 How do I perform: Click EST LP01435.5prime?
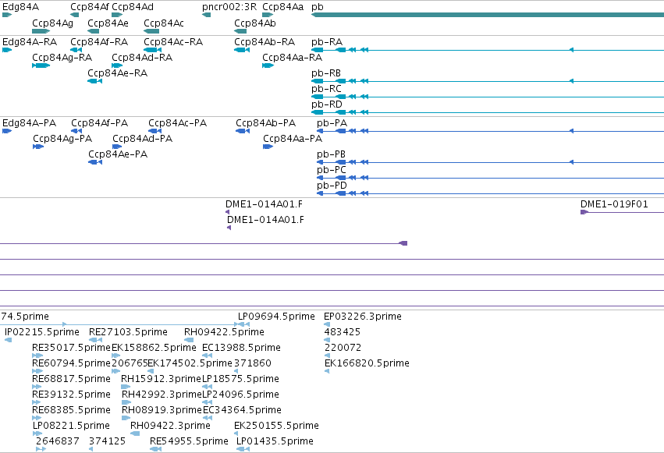click(x=275, y=441)
